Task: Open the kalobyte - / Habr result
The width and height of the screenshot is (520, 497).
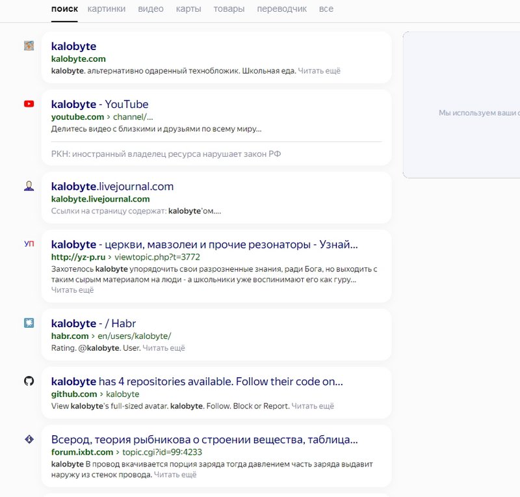Action: click(x=94, y=323)
